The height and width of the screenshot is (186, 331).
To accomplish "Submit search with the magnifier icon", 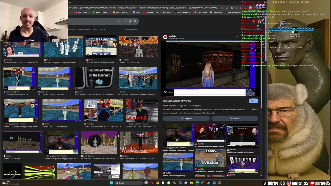I will click(135, 21).
